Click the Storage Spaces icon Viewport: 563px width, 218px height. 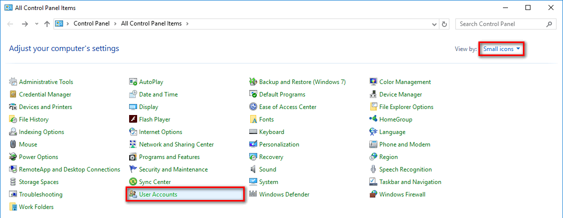(13, 182)
